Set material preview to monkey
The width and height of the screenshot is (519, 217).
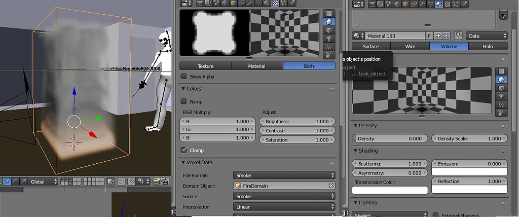point(501,96)
